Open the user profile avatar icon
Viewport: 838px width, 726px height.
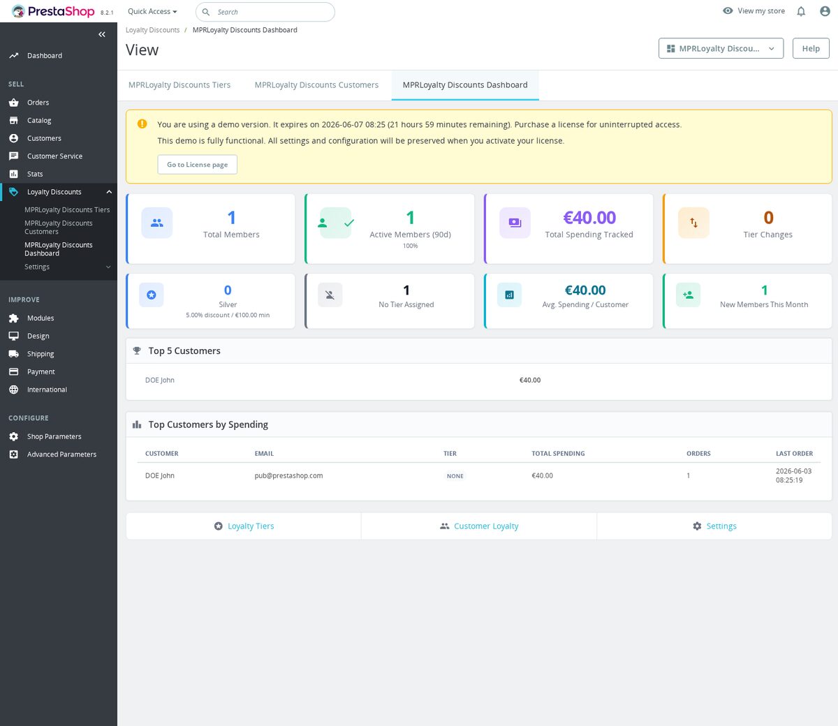pyautogui.click(x=825, y=11)
